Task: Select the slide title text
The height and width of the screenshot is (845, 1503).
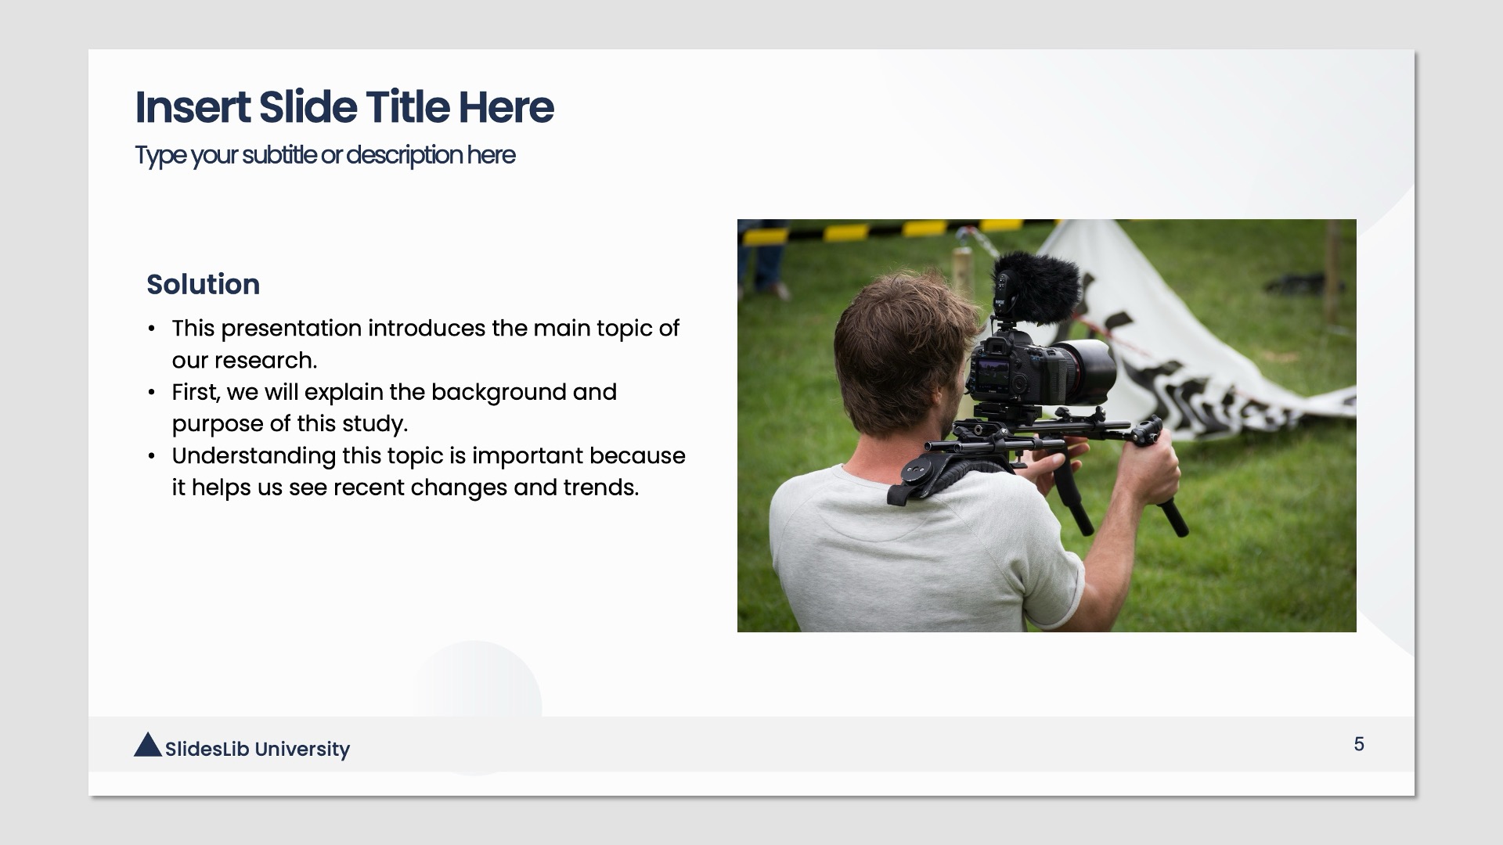Action: [x=344, y=107]
